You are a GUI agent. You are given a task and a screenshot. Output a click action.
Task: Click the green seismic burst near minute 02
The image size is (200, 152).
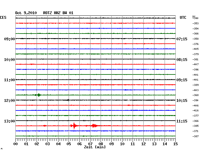click(x=39, y=95)
